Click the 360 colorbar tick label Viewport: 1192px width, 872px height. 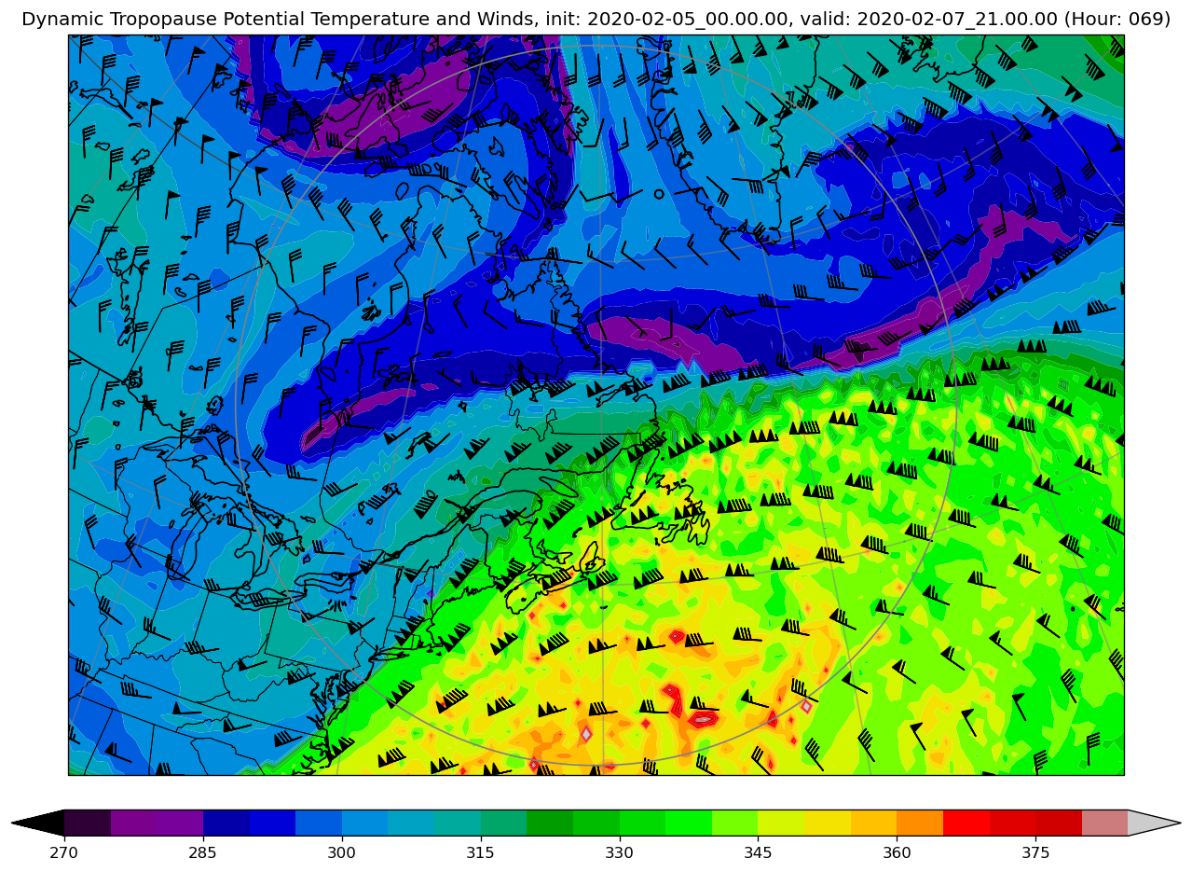pos(897,852)
